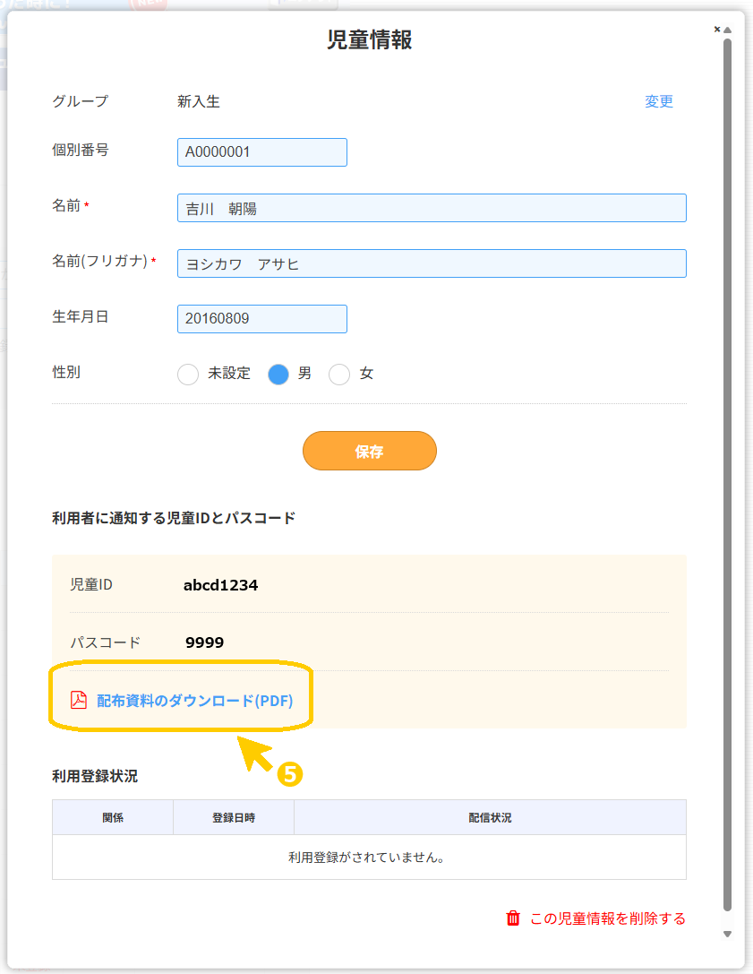Click the orange 保存 button
The image size is (753, 974).
tap(370, 451)
